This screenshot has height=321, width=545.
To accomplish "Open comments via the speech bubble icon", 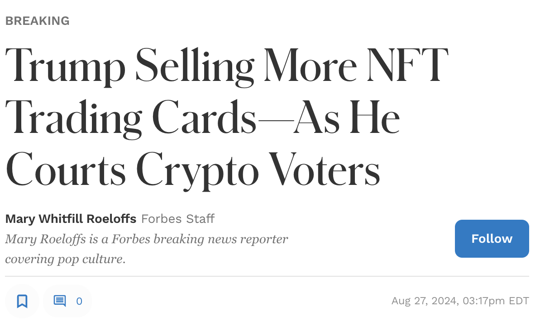I will coord(60,301).
